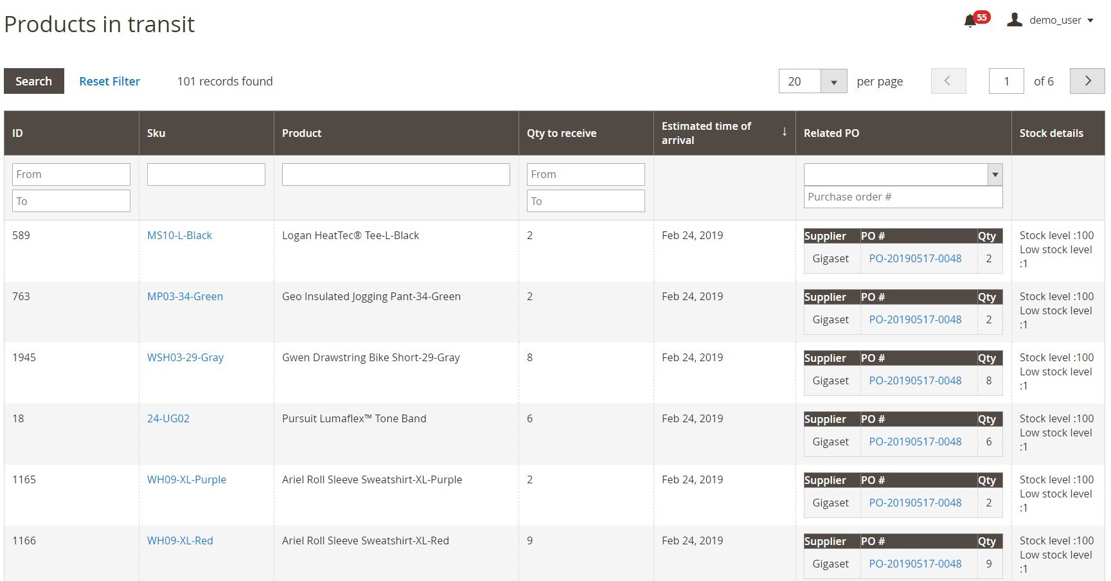Viewport: 1111px width, 581px height.
Task: Click the Gigaset supplier in row 763
Action: tap(830, 319)
